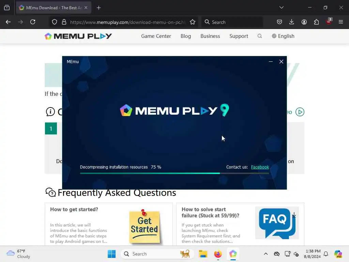Open the Firefox downloads panel
This screenshot has width=349, height=262.
coord(292,22)
